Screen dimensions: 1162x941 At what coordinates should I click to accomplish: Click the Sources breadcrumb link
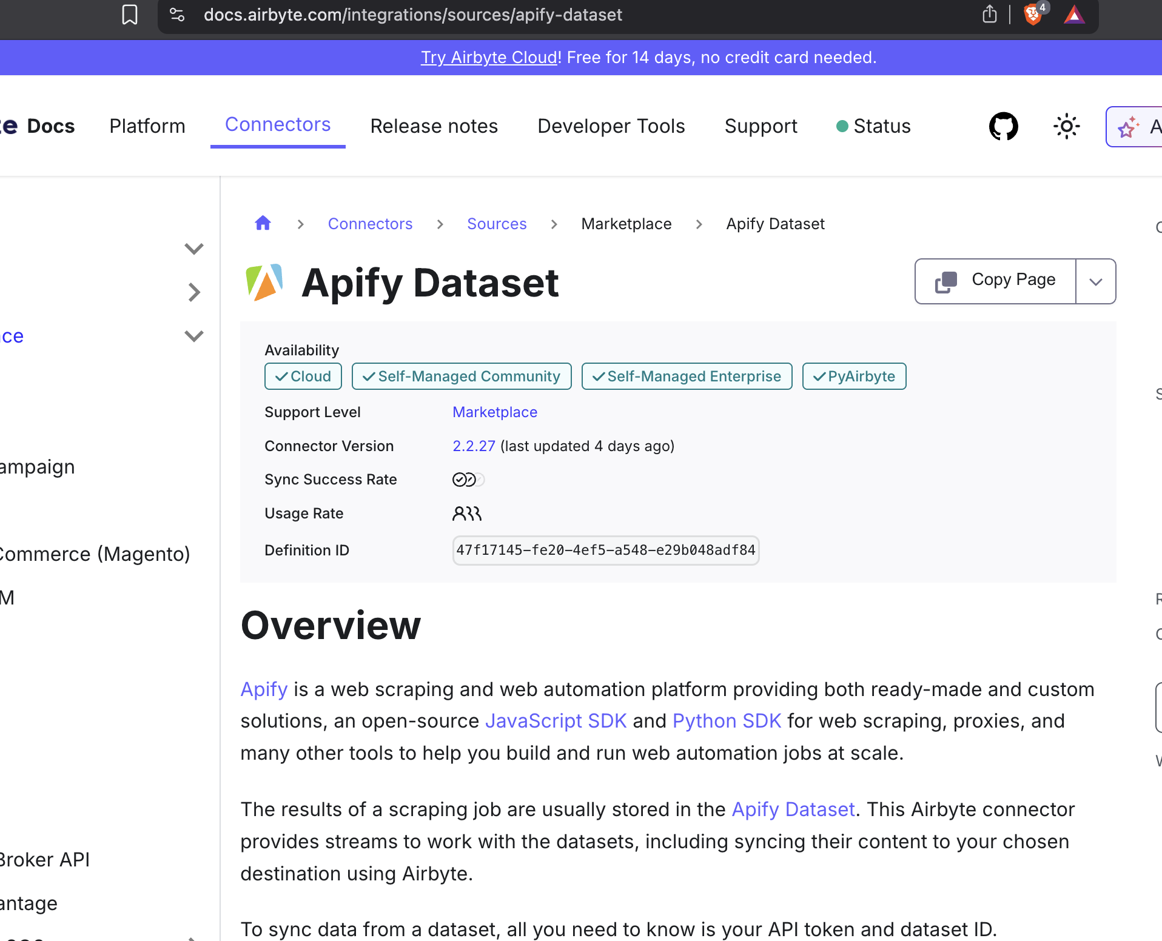pyautogui.click(x=497, y=224)
